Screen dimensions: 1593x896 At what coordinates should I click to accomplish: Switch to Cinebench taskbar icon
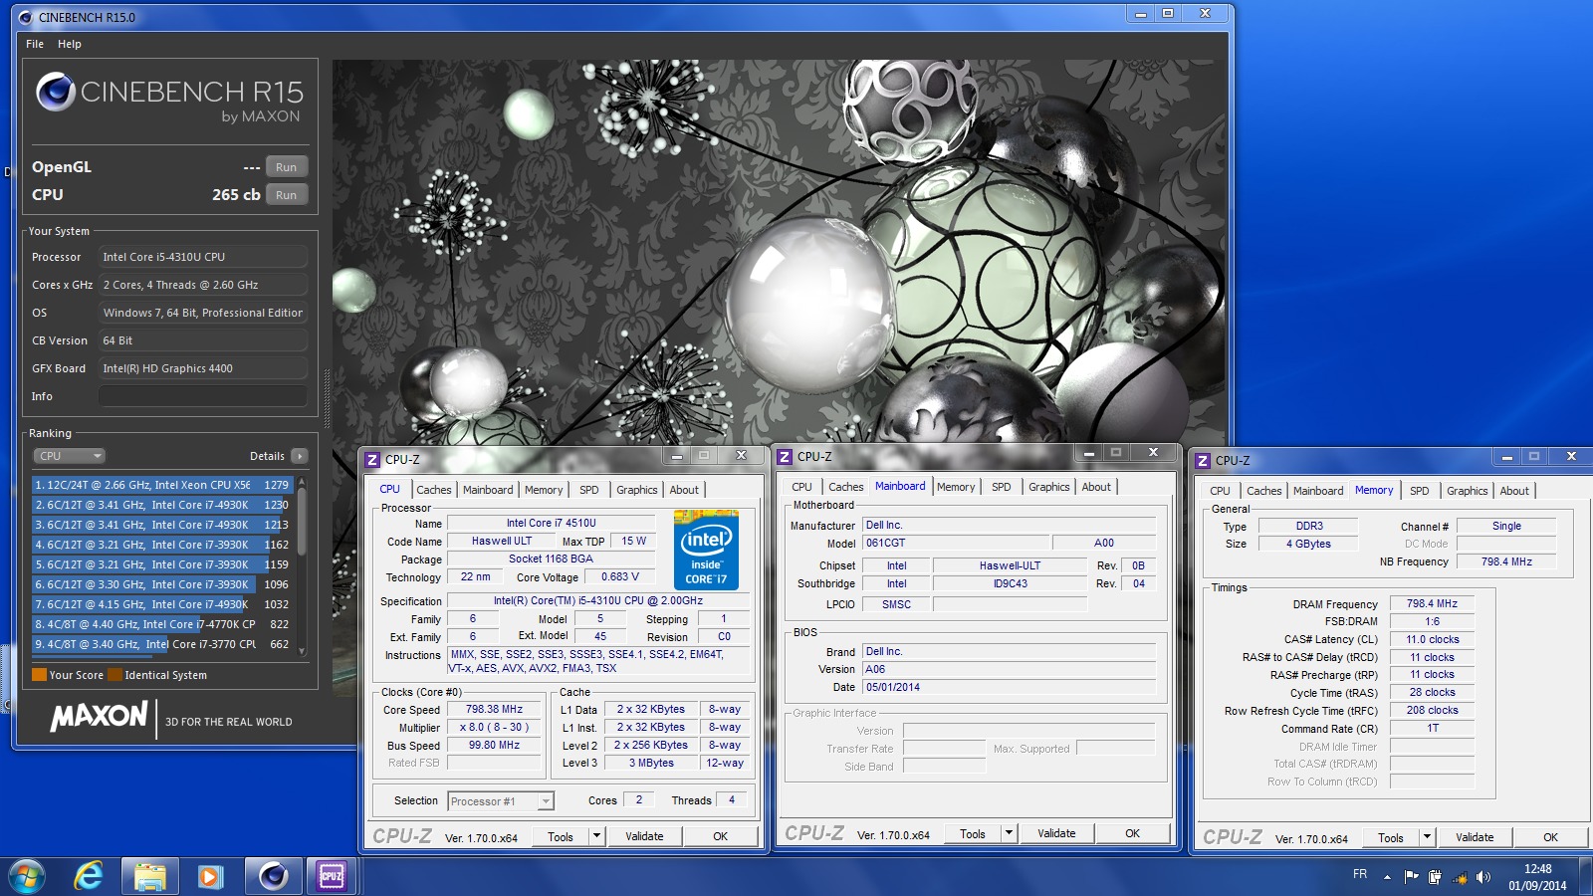pos(273,876)
